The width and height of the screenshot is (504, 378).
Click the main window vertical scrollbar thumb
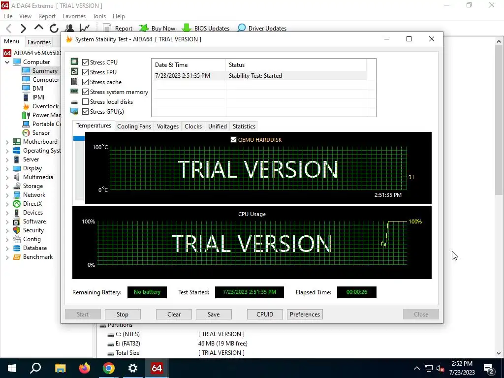[x=499, y=120]
